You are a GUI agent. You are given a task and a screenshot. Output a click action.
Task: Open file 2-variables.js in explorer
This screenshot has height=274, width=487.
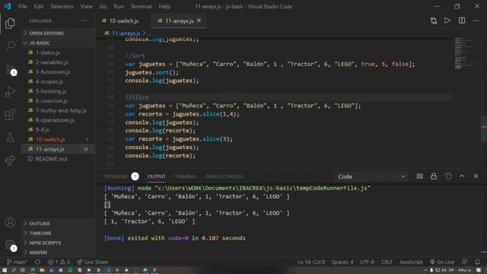tap(58, 62)
